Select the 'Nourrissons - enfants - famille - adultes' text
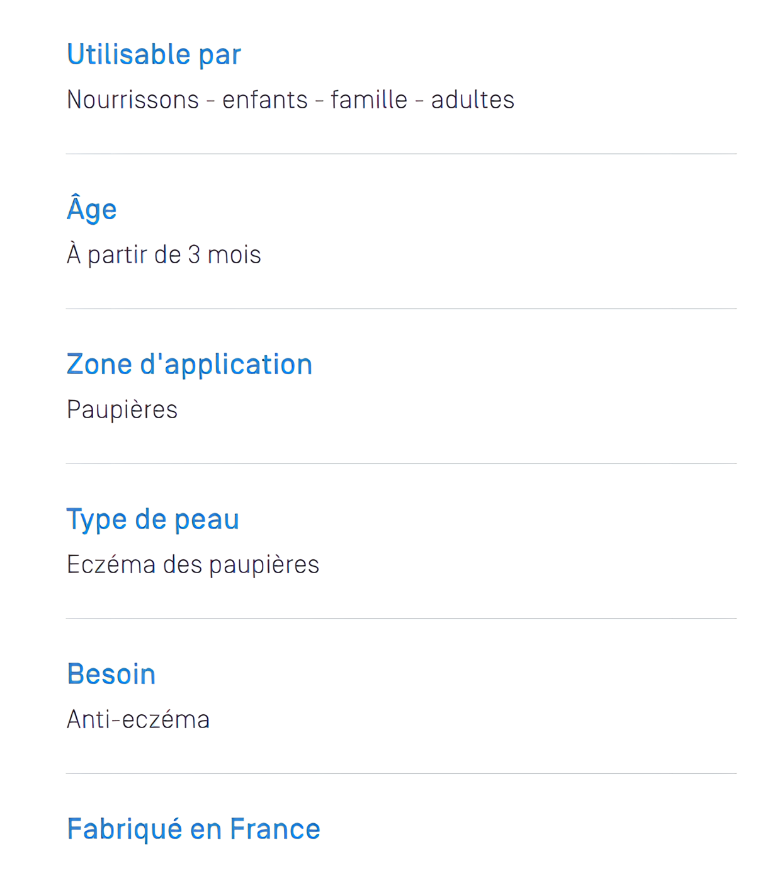The width and height of the screenshot is (782, 883). [x=290, y=100]
